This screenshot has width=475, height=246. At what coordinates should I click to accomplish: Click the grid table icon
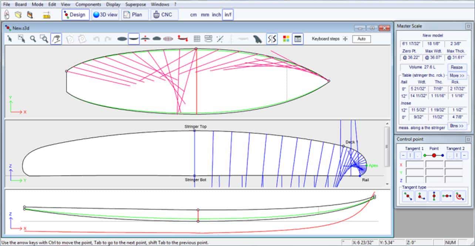pos(197,39)
